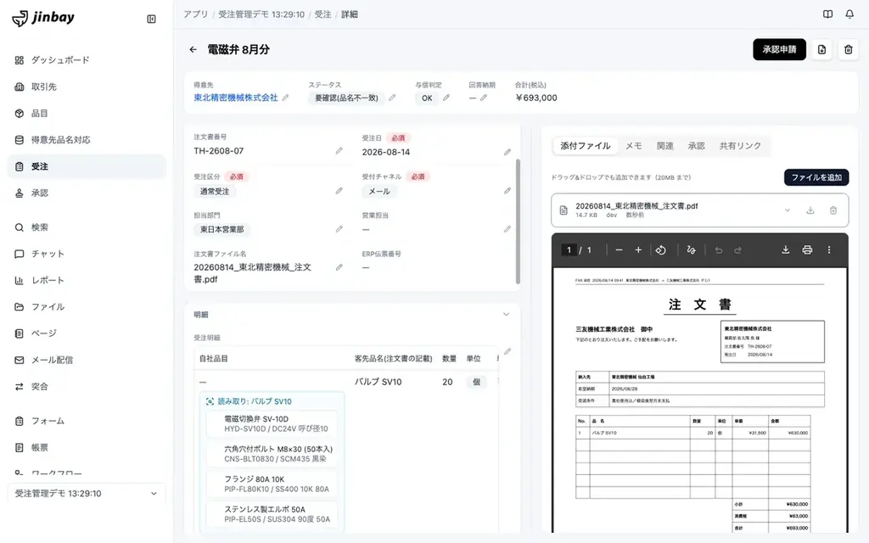This screenshot has height=543, width=869.
Task: Edit the 受注日 date pencil icon
Action: click(507, 152)
